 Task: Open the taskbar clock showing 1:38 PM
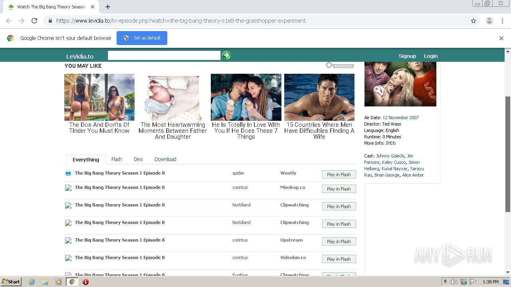pos(491,282)
